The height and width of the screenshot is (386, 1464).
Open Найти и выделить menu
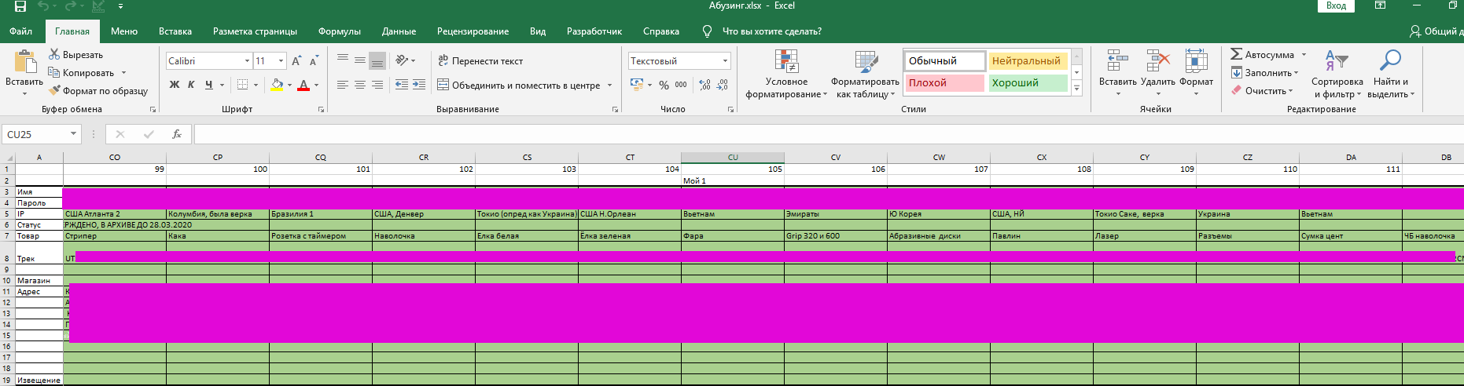click(1391, 74)
